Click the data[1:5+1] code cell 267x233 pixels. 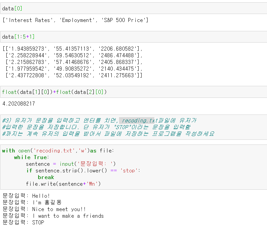134,37
